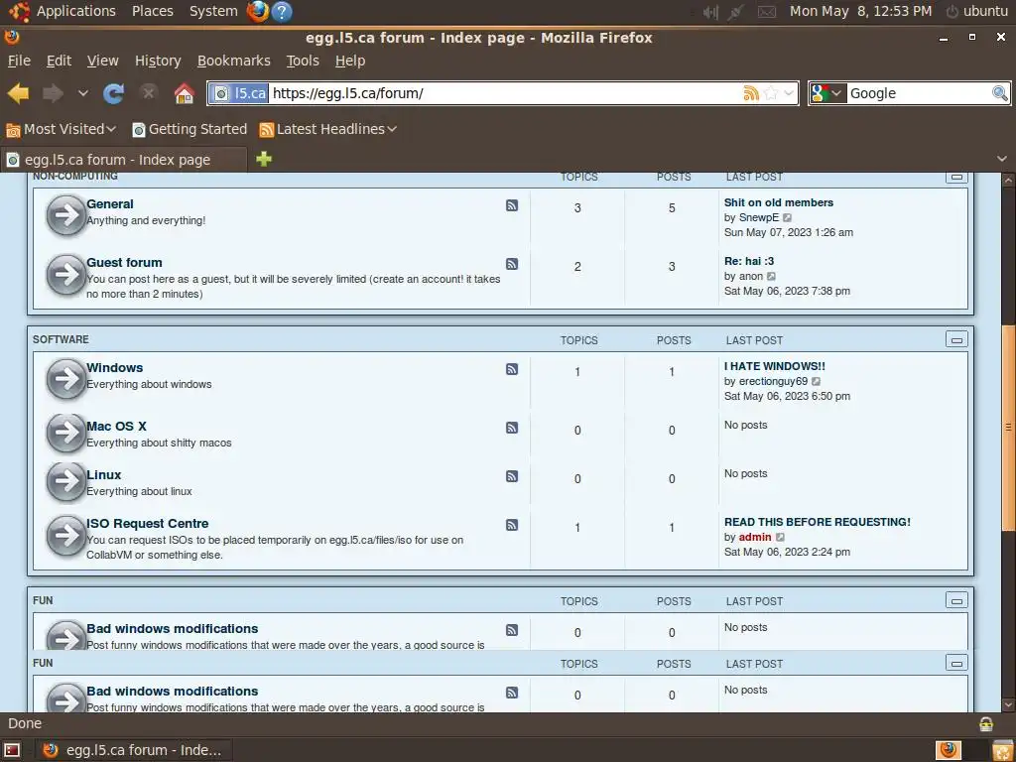Viewport: 1016px width, 762px height.
Task: Open the Places menu in the top panel
Action: click(152, 11)
